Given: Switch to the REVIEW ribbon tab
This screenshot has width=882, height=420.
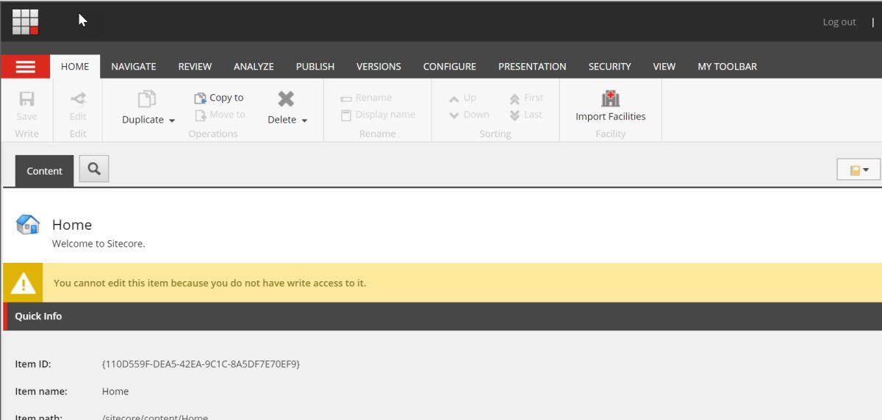Looking at the screenshot, I should (195, 66).
